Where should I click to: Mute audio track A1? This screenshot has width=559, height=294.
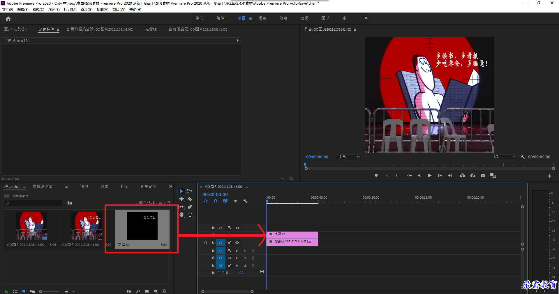point(237,251)
